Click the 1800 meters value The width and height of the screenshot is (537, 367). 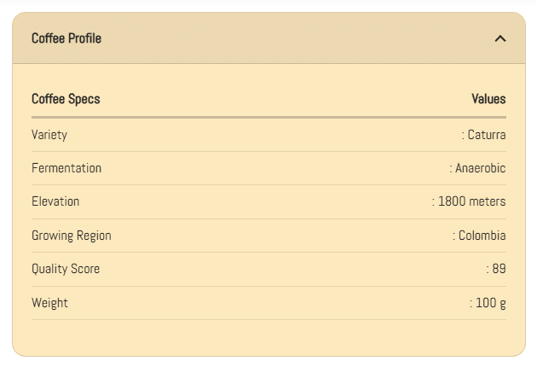(471, 201)
